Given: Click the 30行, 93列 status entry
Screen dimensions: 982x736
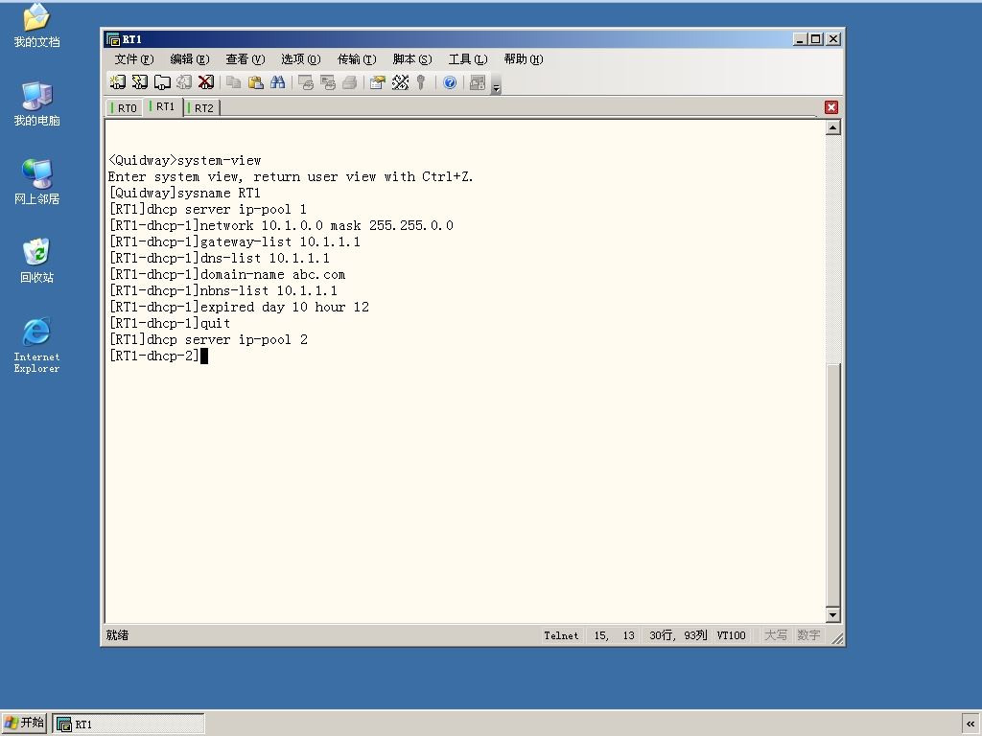Looking at the screenshot, I should coord(678,636).
